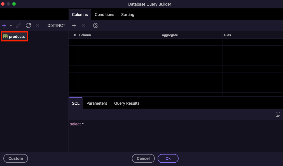Click the pencil edit icon
Viewport: 283px width, 166px height.
[x=19, y=25]
